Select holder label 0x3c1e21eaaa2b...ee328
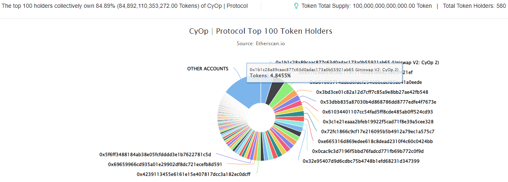This screenshot has width=508, height=182. (x=378, y=122)
